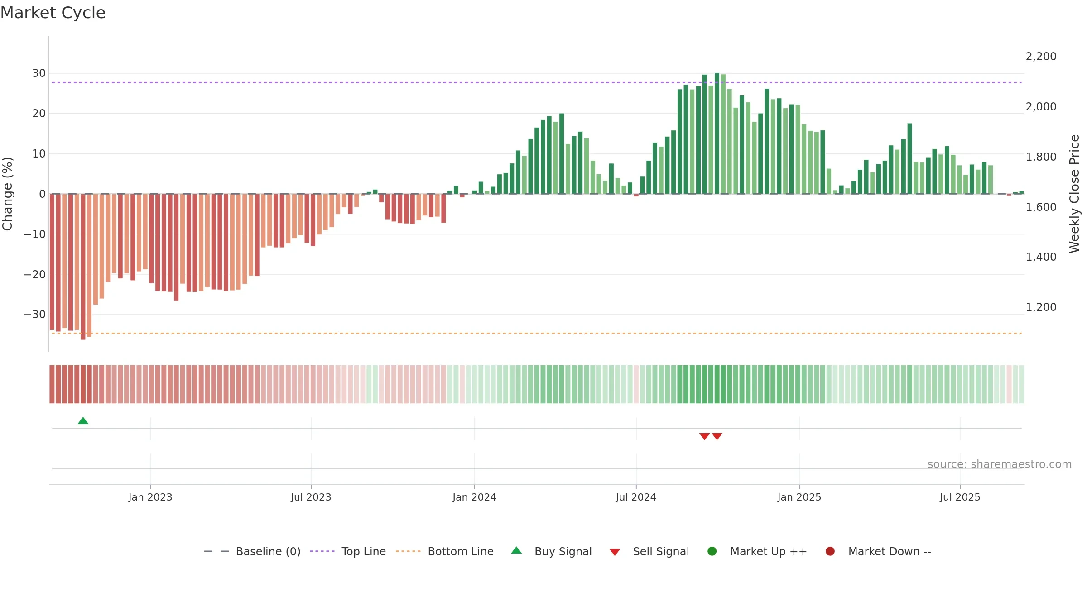Toggle the Top Line legend entry
The height and width of the screenshot is (611, 1087).
348,551
